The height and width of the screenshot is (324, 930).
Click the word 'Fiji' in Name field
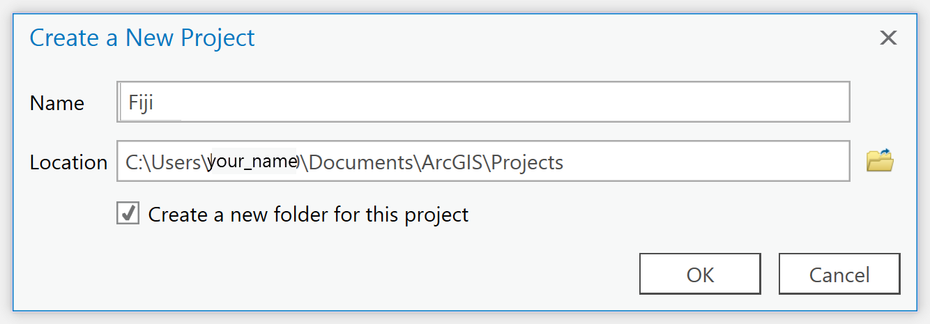pos(140,103)
